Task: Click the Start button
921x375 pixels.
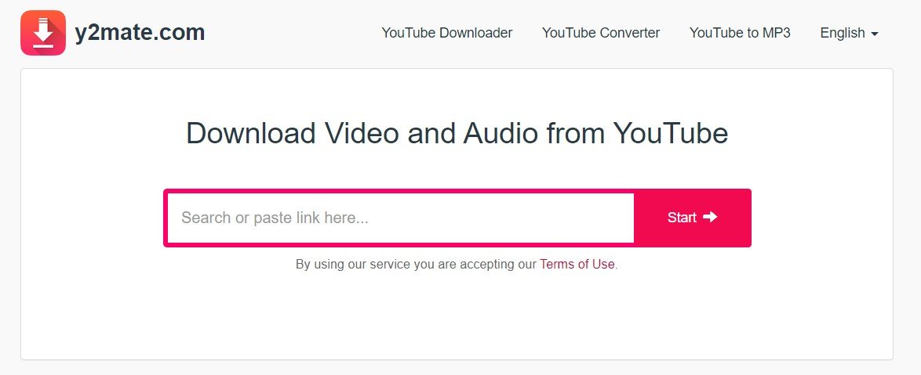Action: 693,218
